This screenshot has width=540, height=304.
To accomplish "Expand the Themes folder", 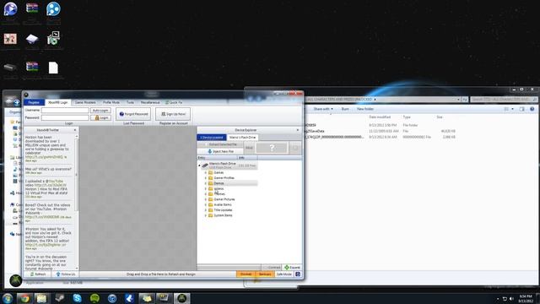I will (x=206, y=194).
